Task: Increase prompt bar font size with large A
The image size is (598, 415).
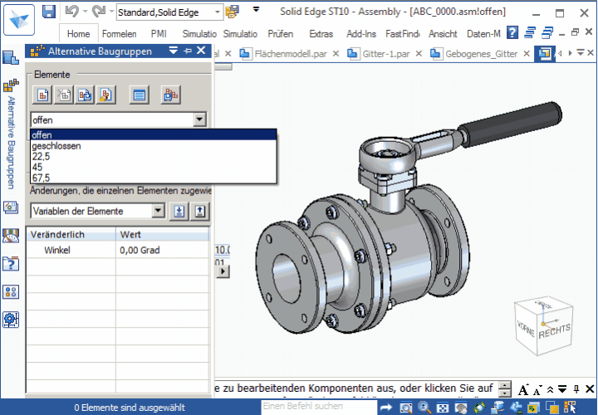Action: click(523, 389)
